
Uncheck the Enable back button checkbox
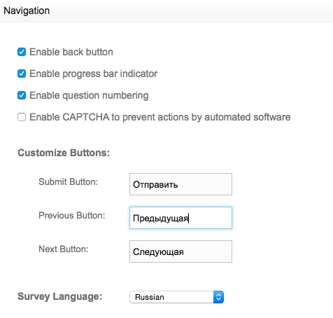[x=22, y=52]
